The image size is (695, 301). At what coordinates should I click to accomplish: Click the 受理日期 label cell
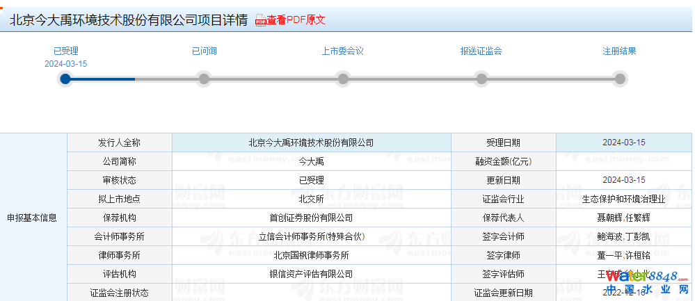[504, 143]
